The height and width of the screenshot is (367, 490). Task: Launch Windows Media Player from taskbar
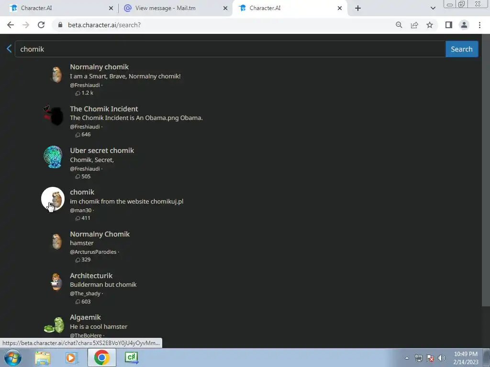(72, 358)
